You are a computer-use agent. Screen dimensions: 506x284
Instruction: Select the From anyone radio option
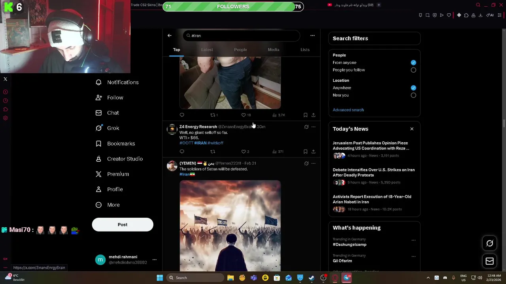pos(413,62)
